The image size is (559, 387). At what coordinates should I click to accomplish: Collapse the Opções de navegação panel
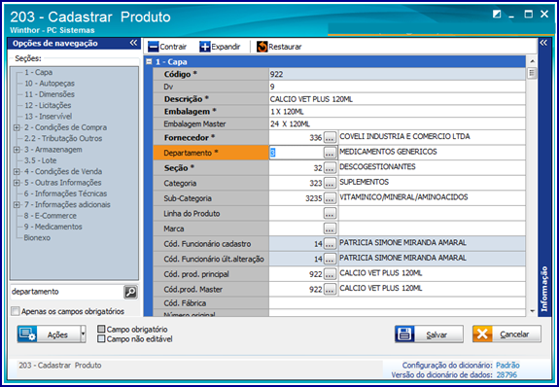point(133,43)
